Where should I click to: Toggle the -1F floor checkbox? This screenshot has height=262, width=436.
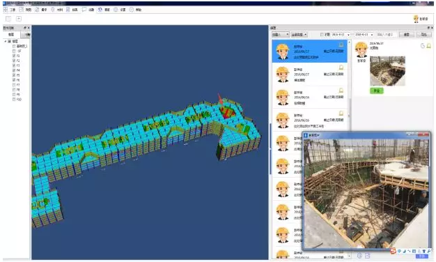[x=14, y=51]
